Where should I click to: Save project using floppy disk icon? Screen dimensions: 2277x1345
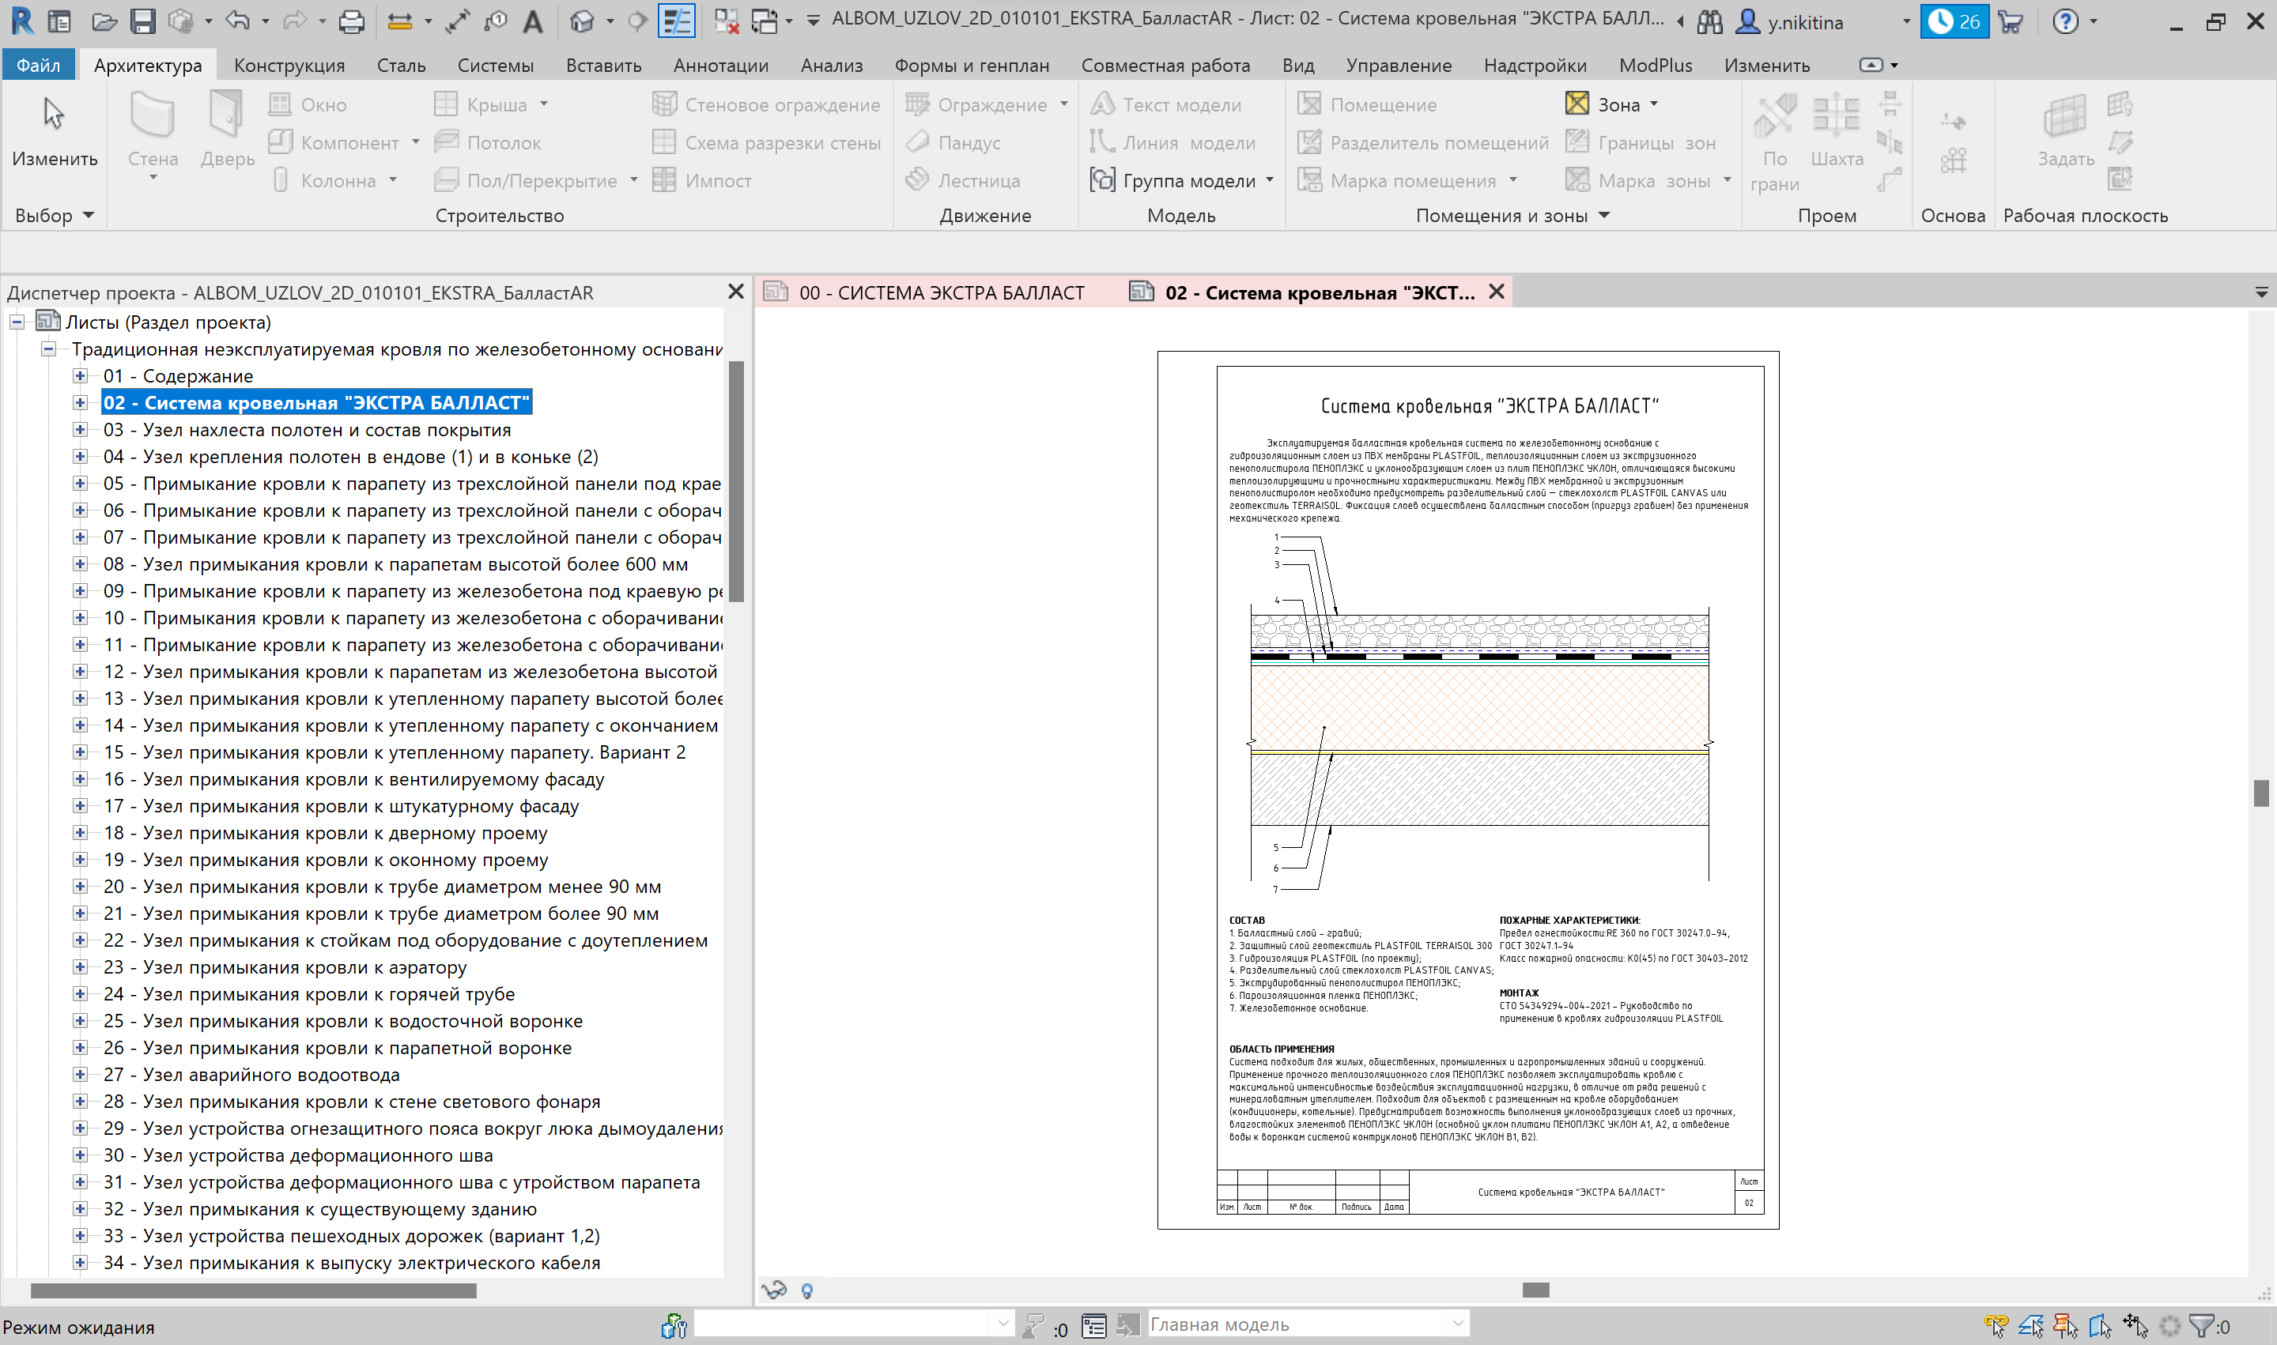pos(142,21)
